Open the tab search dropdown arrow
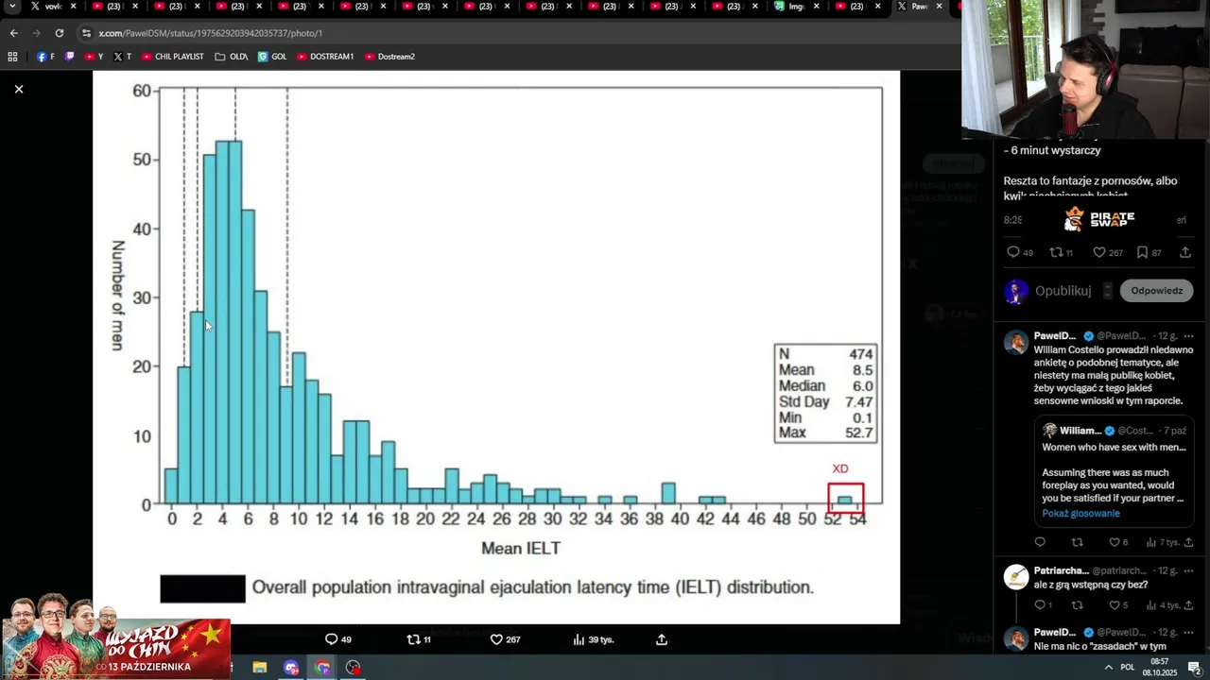 pos(12,7)
